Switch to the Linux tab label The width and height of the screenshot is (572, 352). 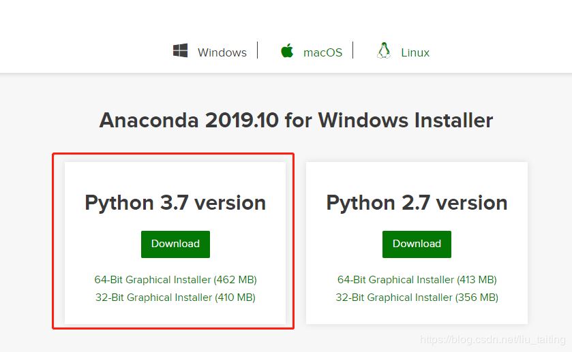[x=415, y=52]
